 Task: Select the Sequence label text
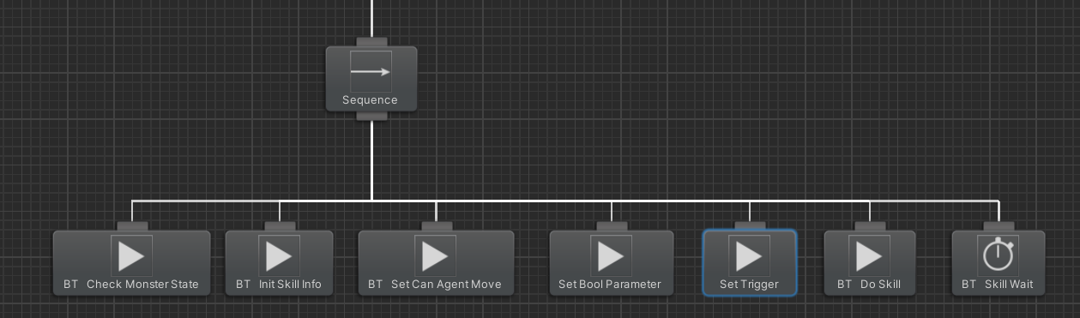[x=371, y=100]
